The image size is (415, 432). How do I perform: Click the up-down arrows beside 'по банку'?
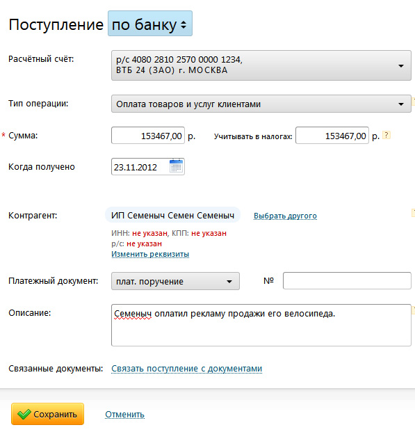coord(184,25)
